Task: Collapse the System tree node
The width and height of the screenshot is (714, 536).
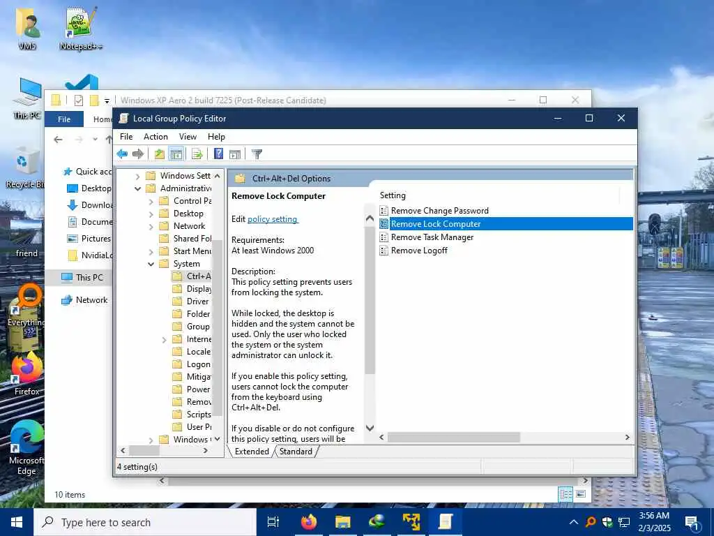Action: [151, 264]
